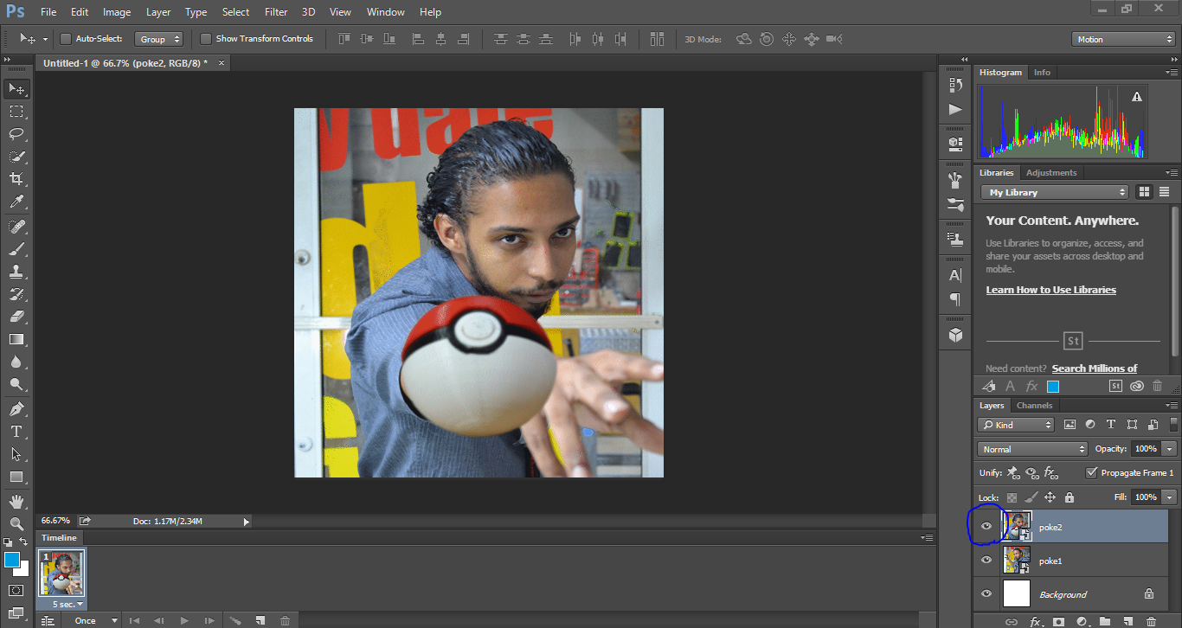Select the Move tool

click(x=16, y=88)
